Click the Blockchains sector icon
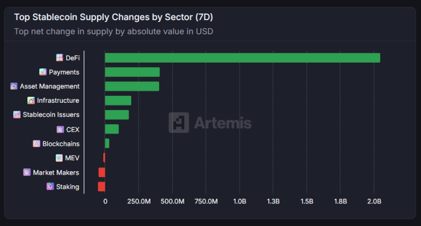 [x=37, y=144]
